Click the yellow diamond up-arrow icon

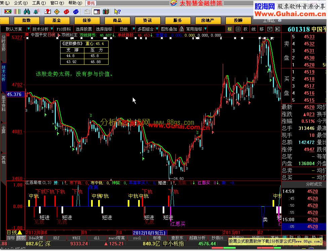click(57, 12)
